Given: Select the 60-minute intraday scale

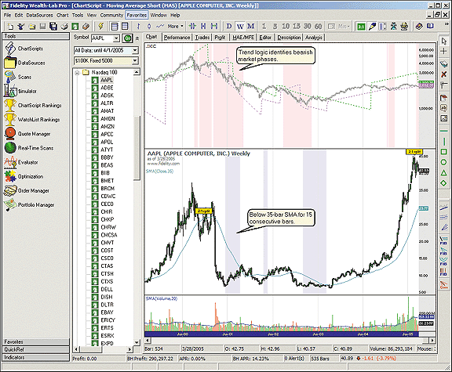Looking at the screenshot, I should (319, 27).
